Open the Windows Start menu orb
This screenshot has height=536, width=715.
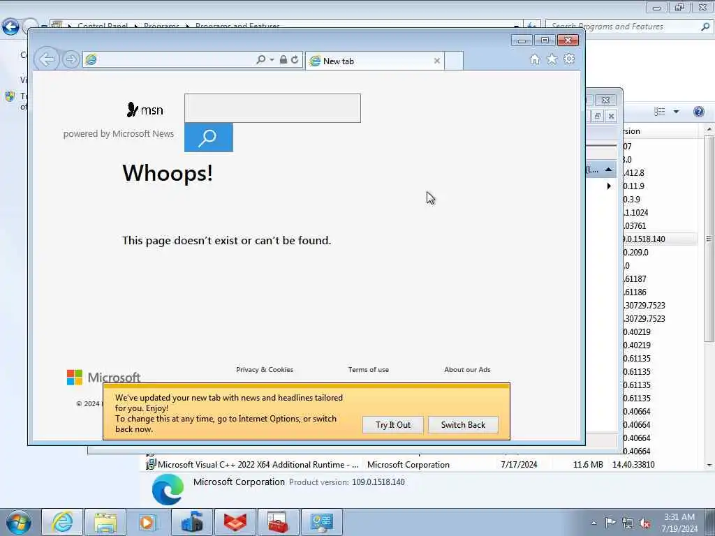pyautogui.click(x=18, y=522)
